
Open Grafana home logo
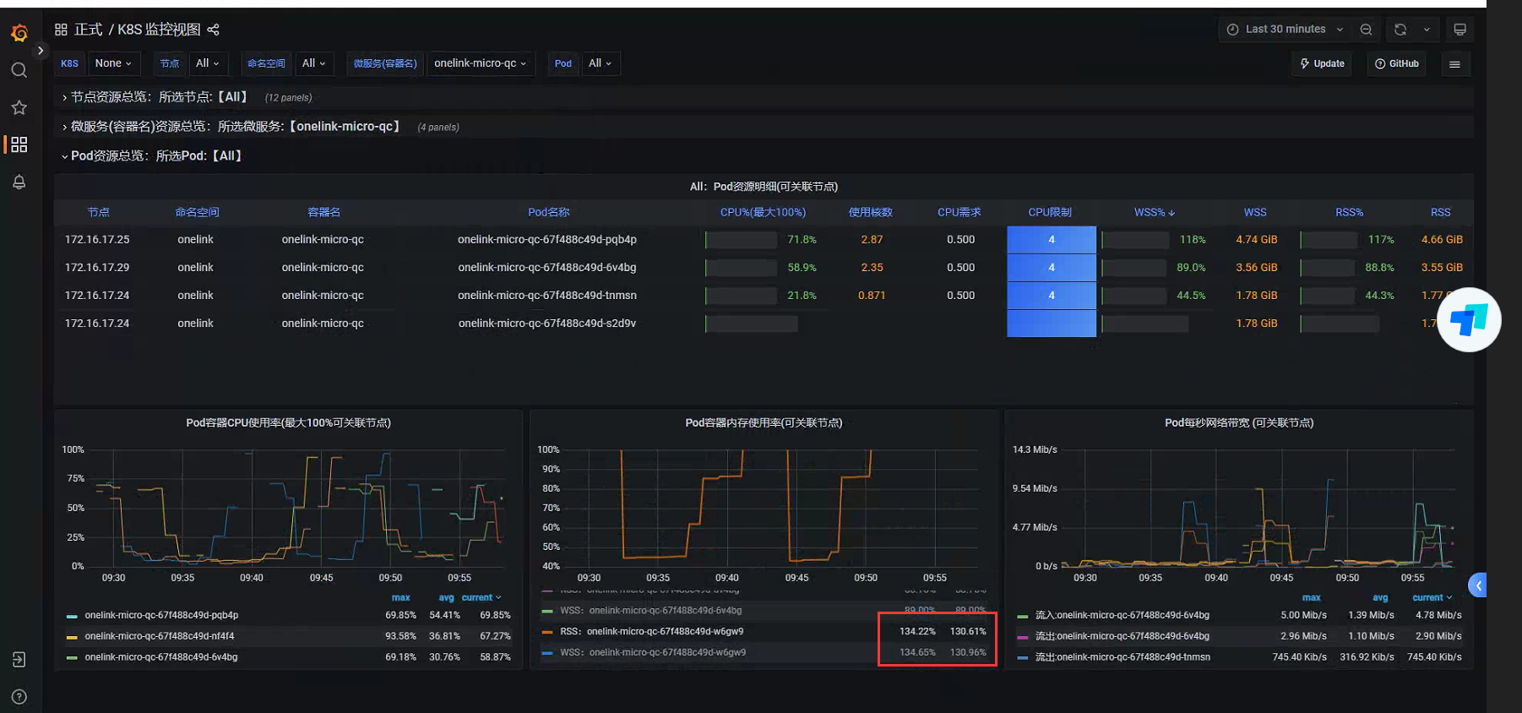[19, 33]
